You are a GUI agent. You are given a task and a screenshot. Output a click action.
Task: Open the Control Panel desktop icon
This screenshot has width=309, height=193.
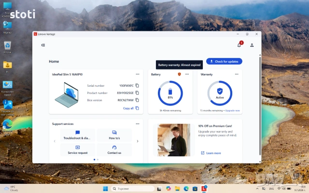click(8, 88)
